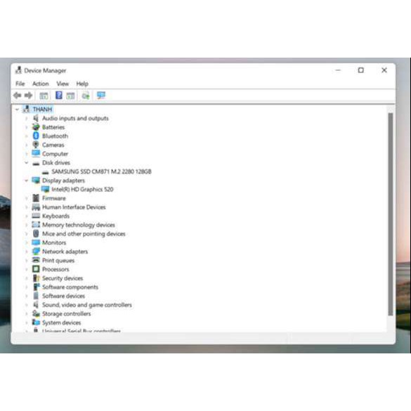The image size is (411, 411).
Task: Select Print queues label
Action: (58, 261)
